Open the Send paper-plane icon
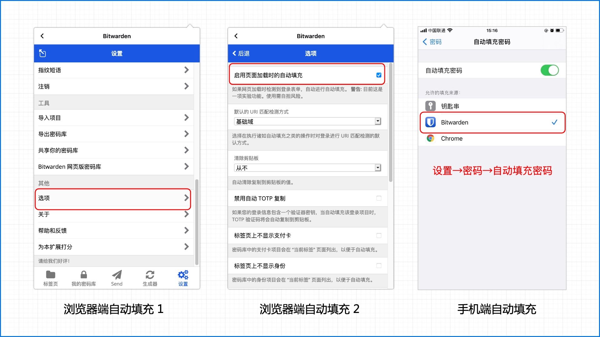 click(x=117, y=275)
